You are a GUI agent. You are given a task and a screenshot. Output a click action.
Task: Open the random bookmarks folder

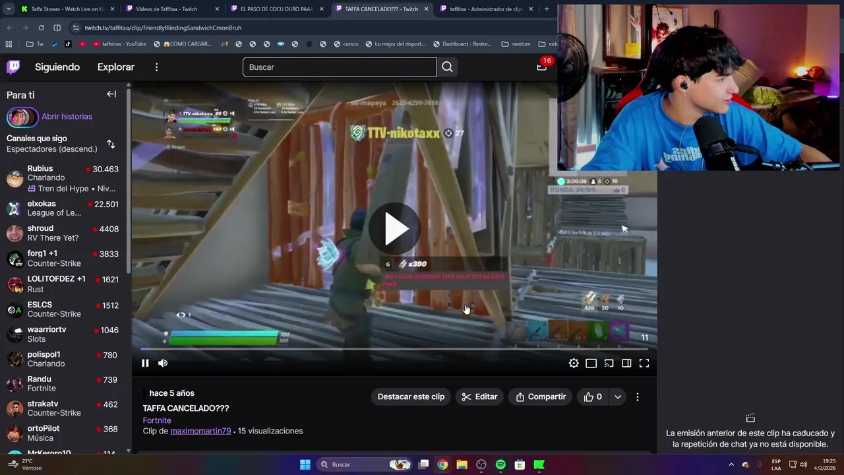[516, 44]
